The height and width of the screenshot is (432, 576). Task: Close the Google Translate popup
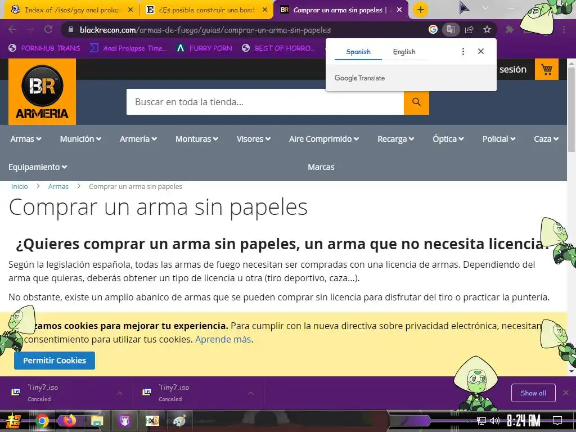pyautogui.click(x=481, y=51)
